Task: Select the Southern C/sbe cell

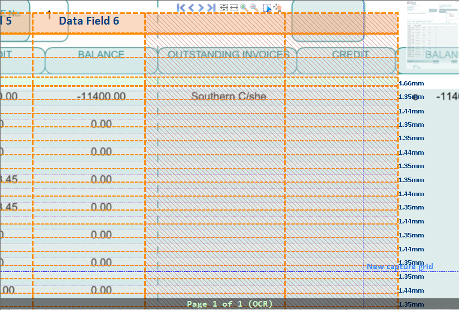Action: [x=229, y=96]
